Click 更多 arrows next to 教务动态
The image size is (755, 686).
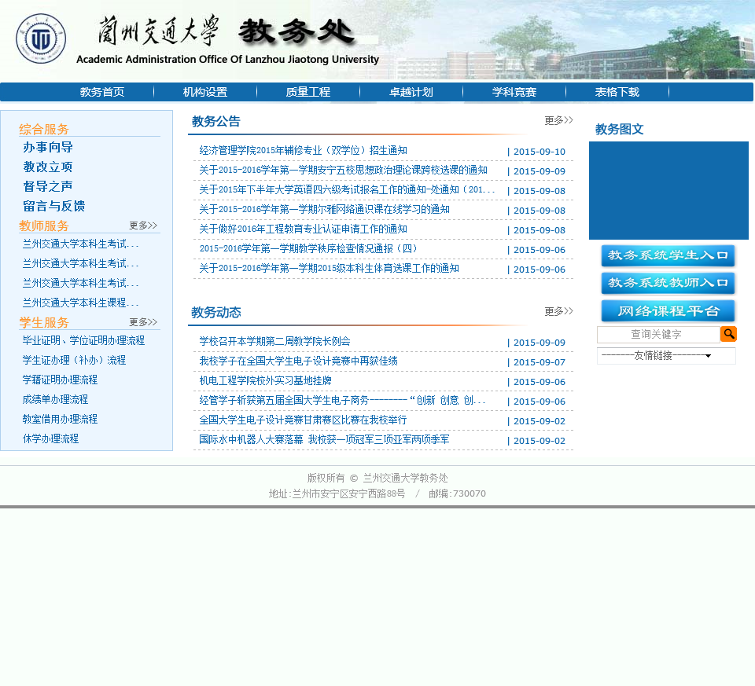click(558, 311)
